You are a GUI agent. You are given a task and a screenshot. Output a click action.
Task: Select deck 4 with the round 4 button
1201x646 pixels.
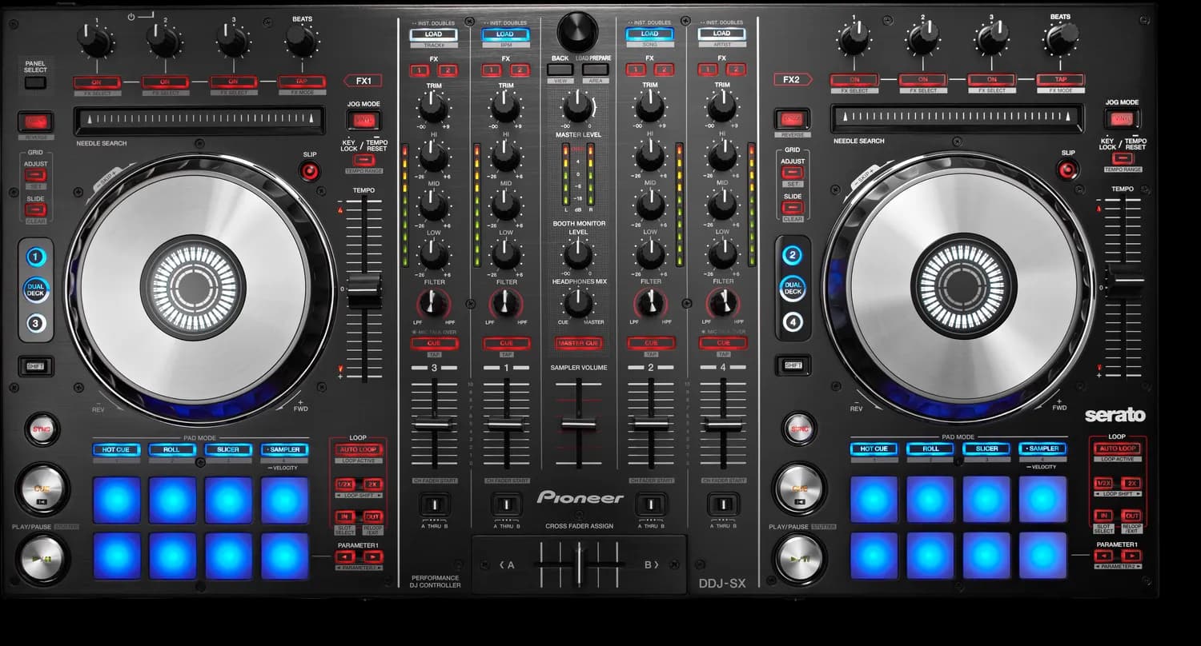click(793, 322)
